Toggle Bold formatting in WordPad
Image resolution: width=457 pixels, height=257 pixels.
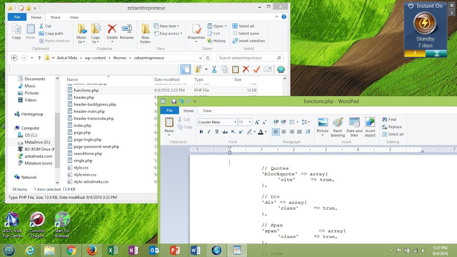201,132
